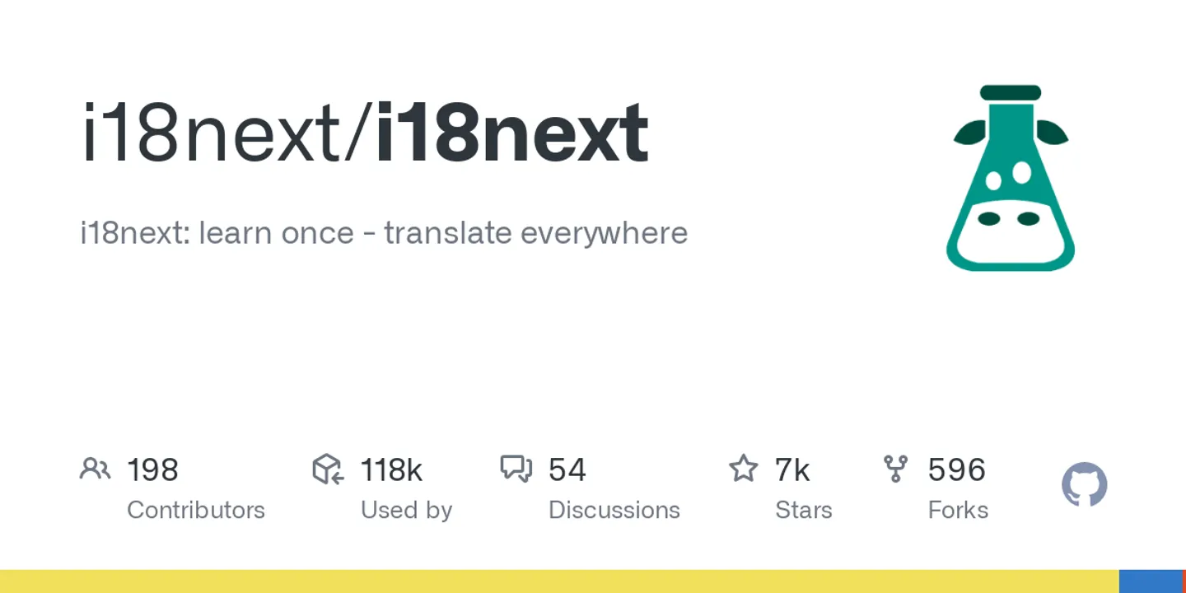
Task: Click the 118k used by count
Action: (391, 470)
